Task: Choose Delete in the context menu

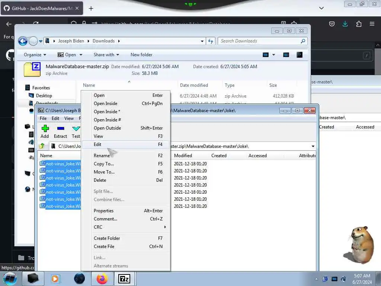Action: 126,180
